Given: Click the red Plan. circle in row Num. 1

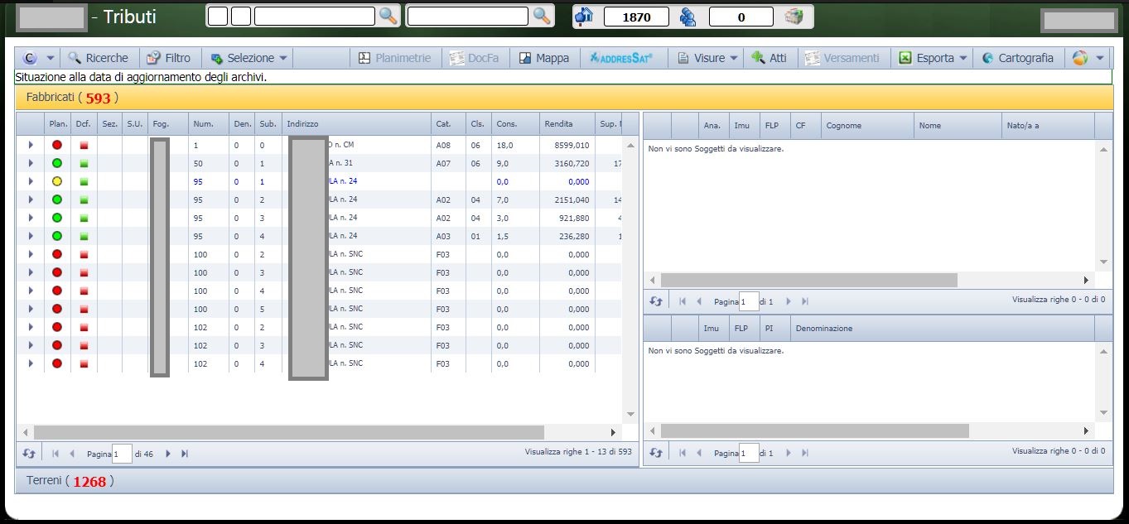Looking at the screenshot, I should (57, 145).
